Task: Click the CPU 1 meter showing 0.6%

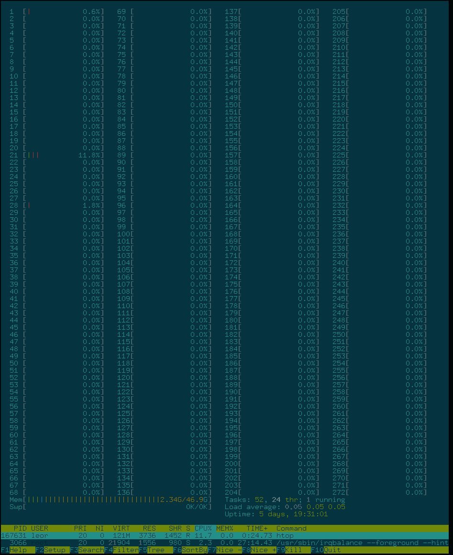Action: (56, 11)
